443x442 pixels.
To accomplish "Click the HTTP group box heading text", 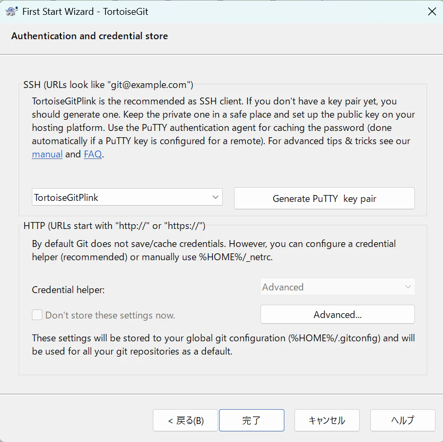I will (115, 226).
